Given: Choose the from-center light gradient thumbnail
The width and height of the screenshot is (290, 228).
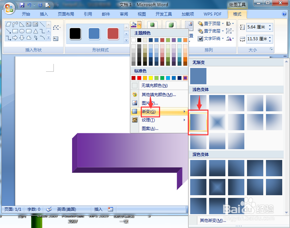Looking at the screenshot, I should (x=217, y=122).
